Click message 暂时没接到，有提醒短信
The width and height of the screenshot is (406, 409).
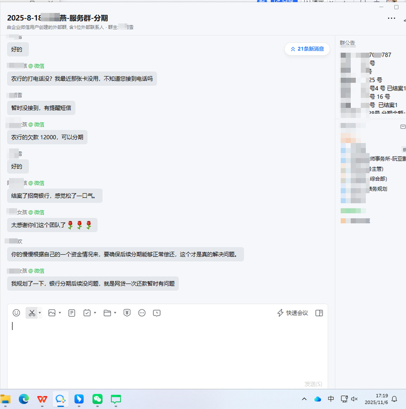[41, 108]
